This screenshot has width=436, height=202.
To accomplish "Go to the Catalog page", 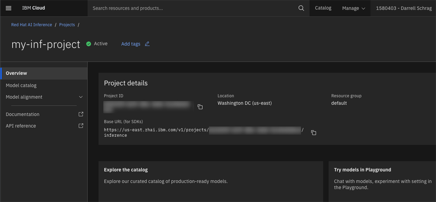I will (x=323, y=8).
